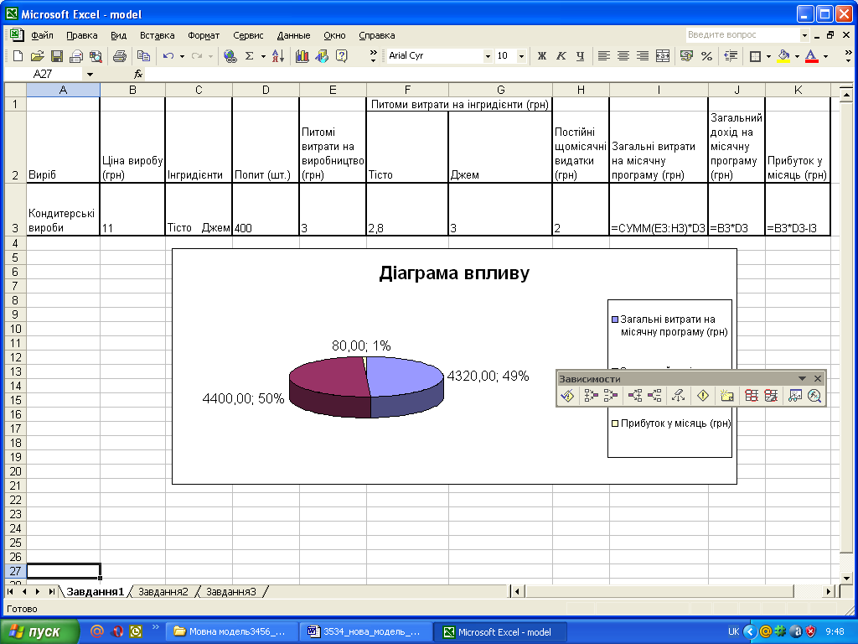Save the workbook with the floppy icon

pos(56,56)
